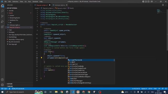Viewport: 168px width, 94px height.
Task: Choose ARAnchorManager suggestion
Action: tap(91, 81)
